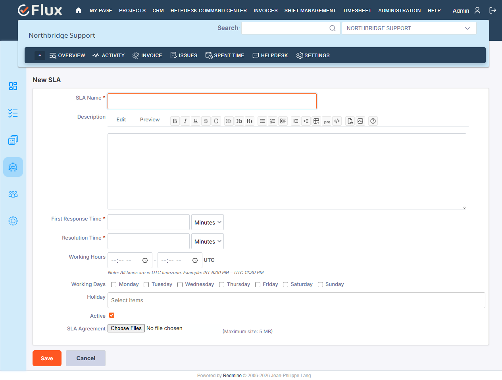Open the Helpdesk tab
This screenshot has height=380, width=502.
click(x=270, y=56)
